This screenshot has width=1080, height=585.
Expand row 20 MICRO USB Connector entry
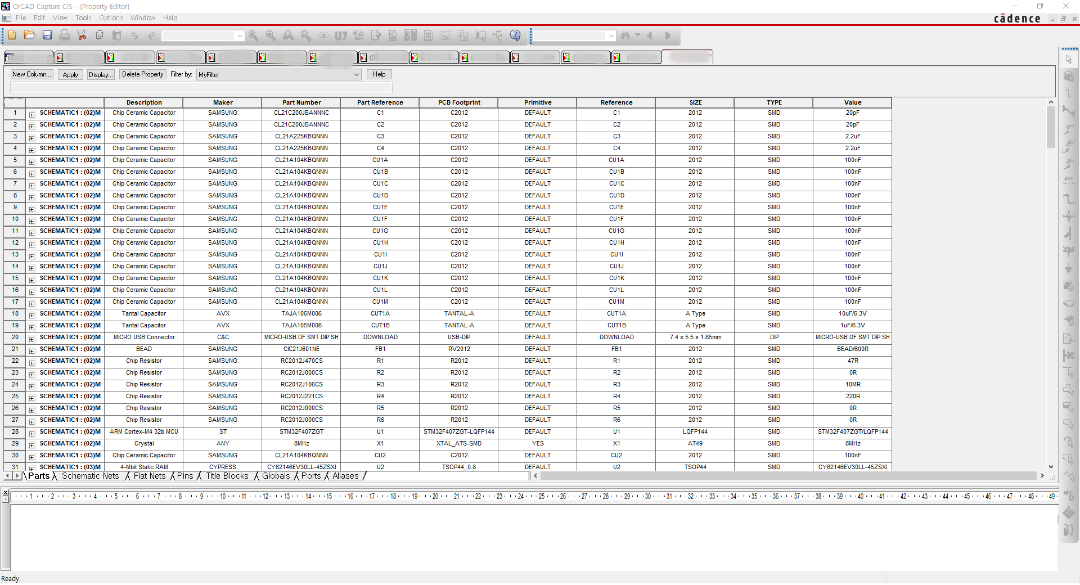[31, 339]
